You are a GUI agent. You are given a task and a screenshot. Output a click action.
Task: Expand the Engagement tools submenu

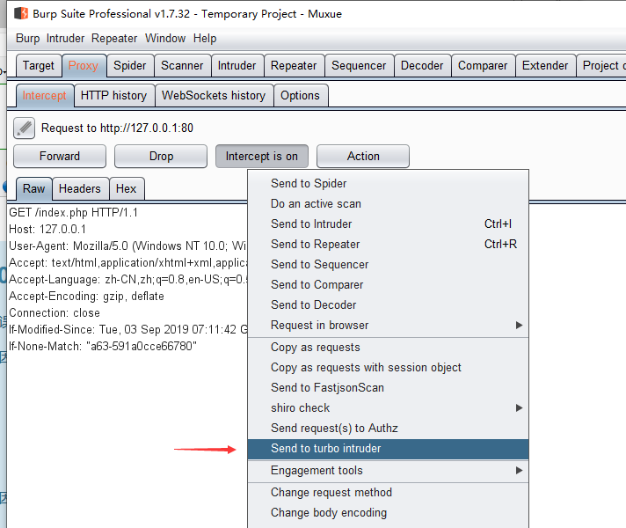(388, 471)
